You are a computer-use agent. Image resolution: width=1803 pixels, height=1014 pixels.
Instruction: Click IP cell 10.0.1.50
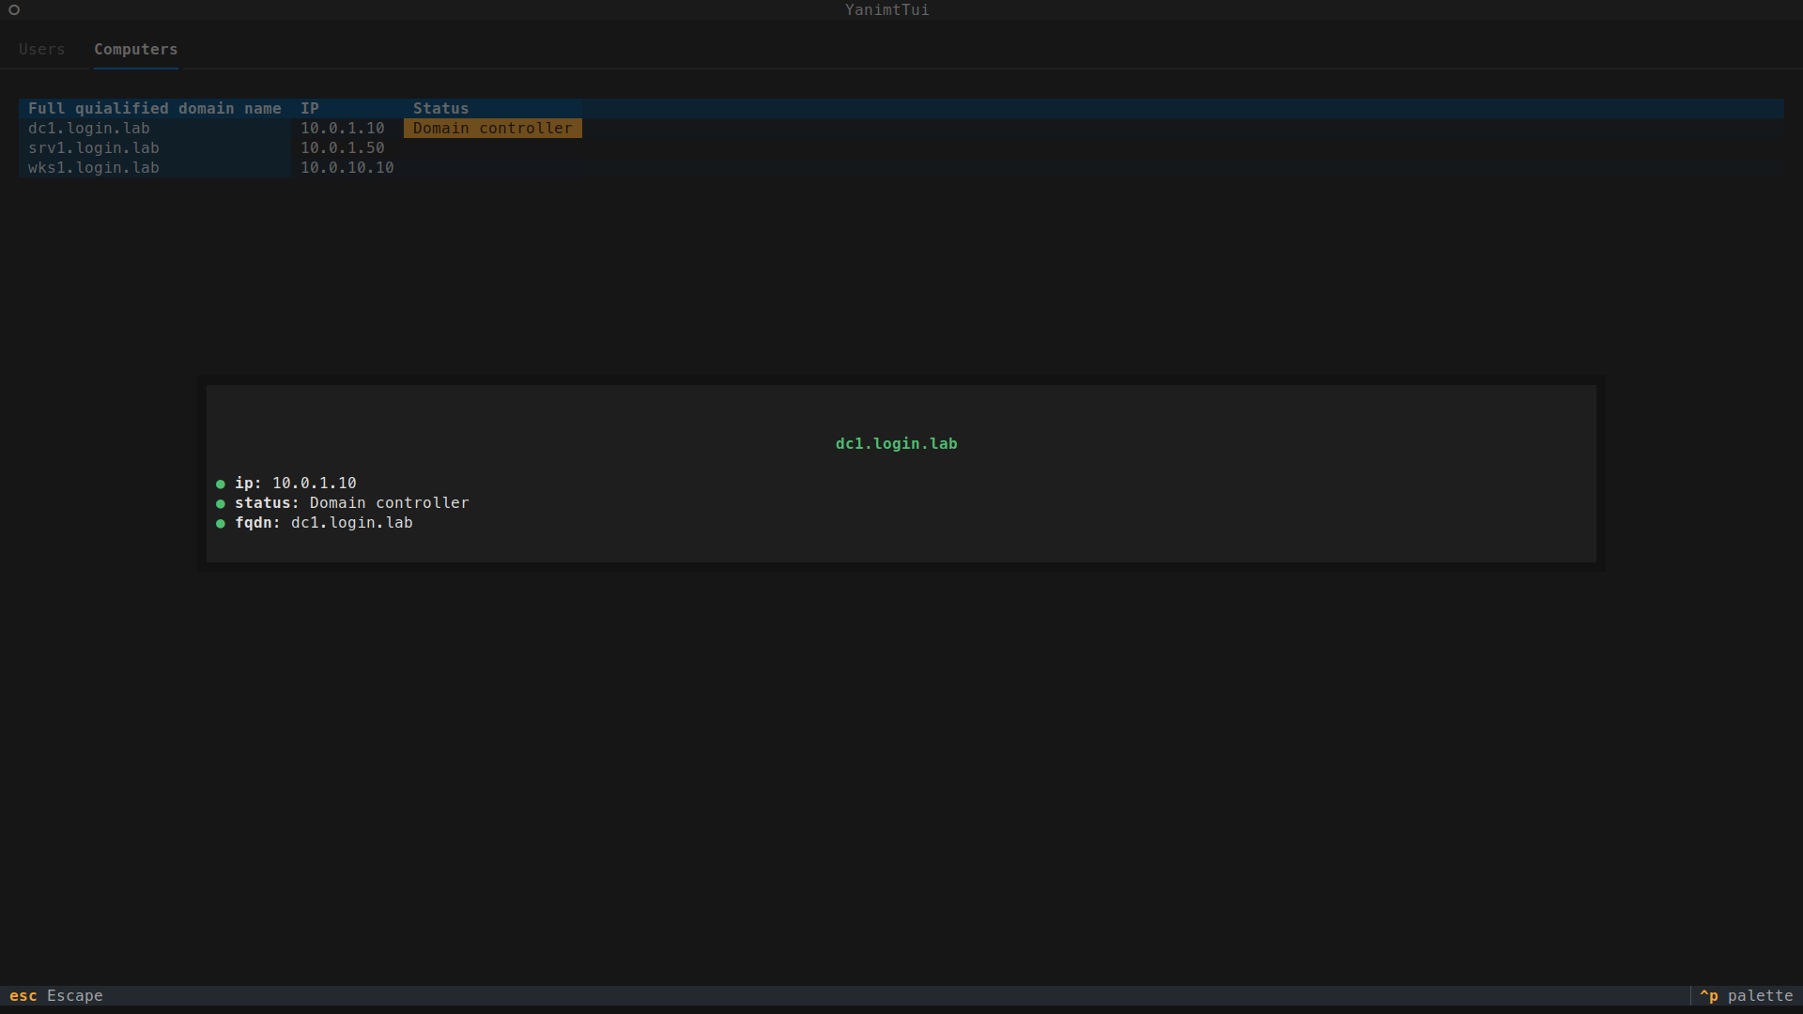coord(342,148)
